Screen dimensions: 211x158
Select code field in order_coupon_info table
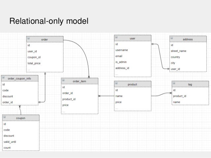pyautogui.click(x=20, y=90)
